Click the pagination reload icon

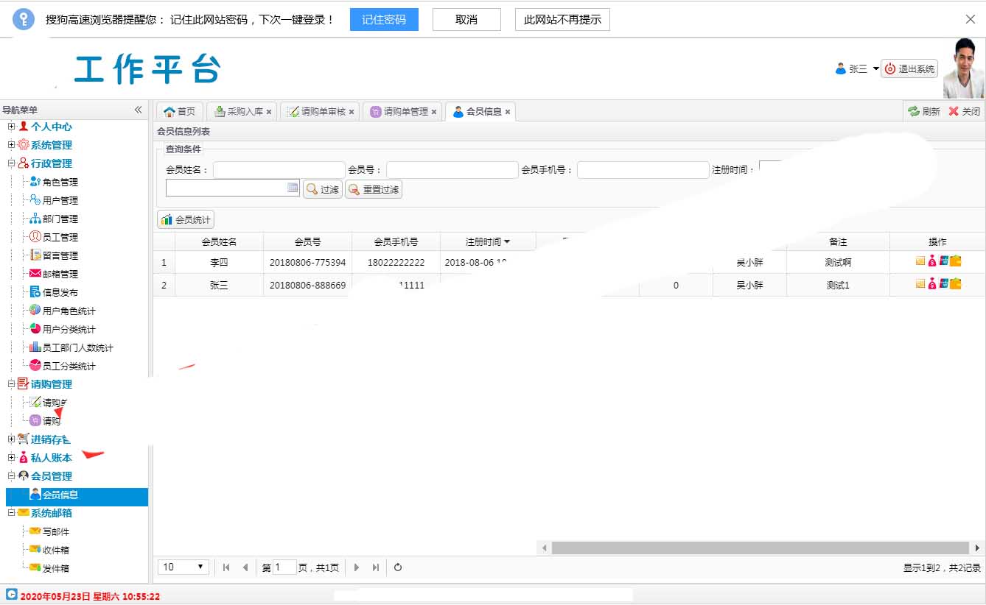pyautogui.click(x=398, y=567)
